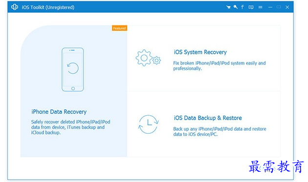
Task: Click the feedback chat bubble icon
Action: pos(251,7)
